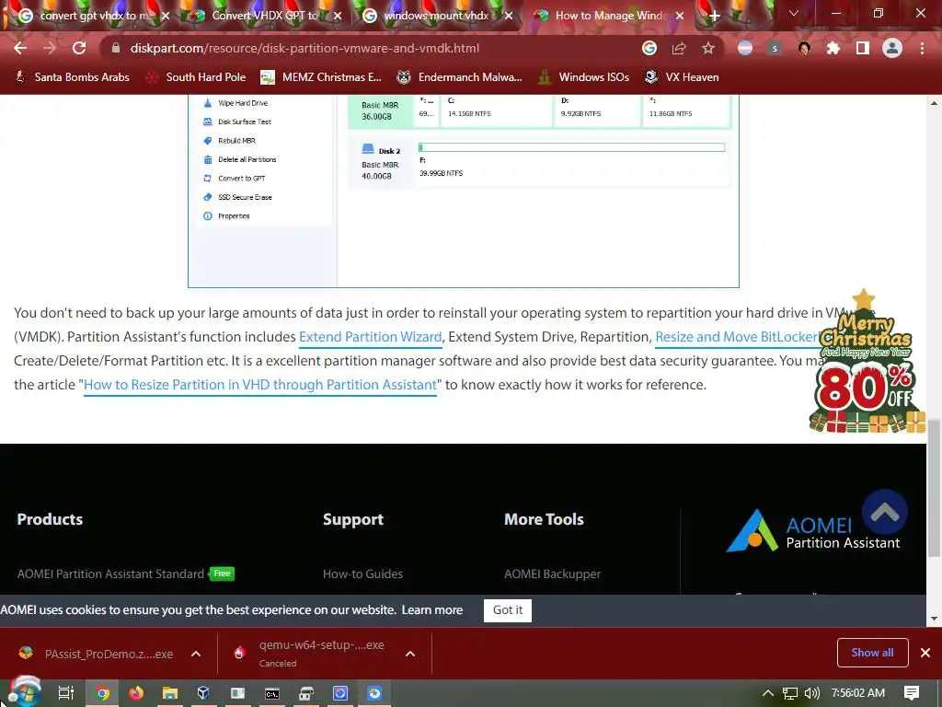The width and height of the screenshot is (942, 707).
Task: Click Learn more in cookie notice
Action: pos(432,609)
